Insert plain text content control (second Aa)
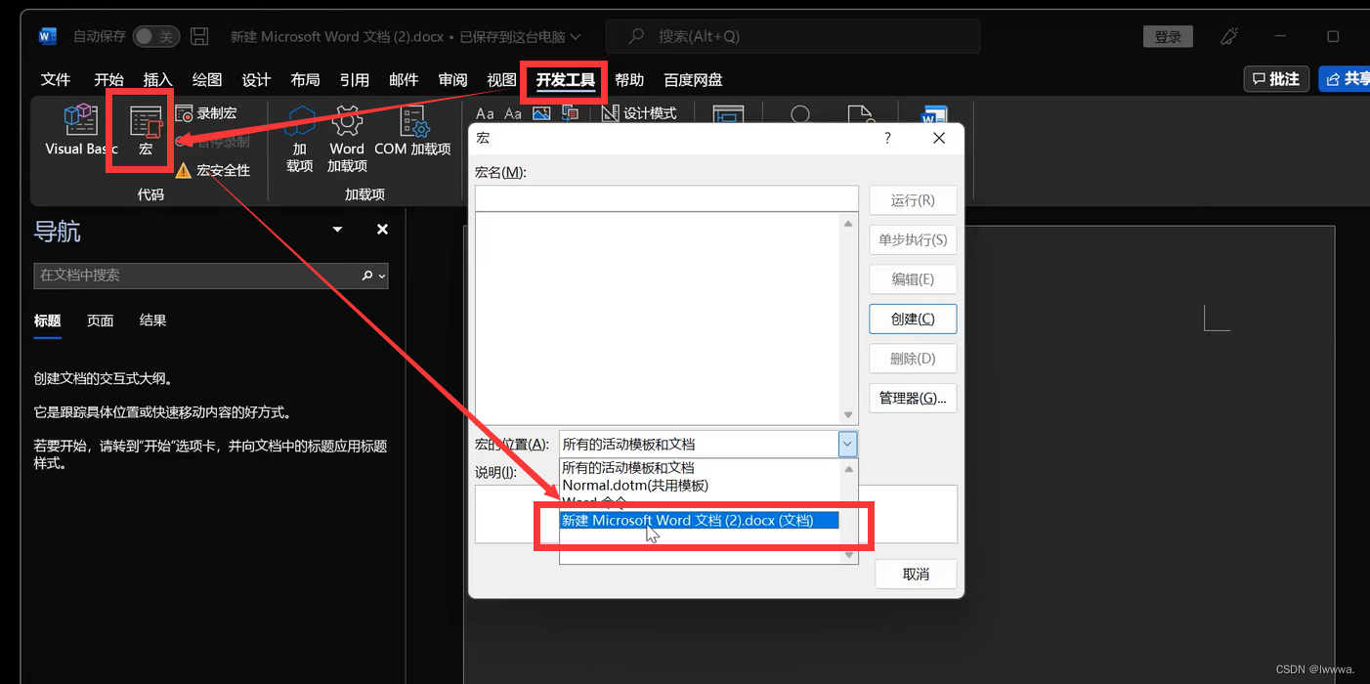Viewport: 1370px width, 684px height. [513, 113]
